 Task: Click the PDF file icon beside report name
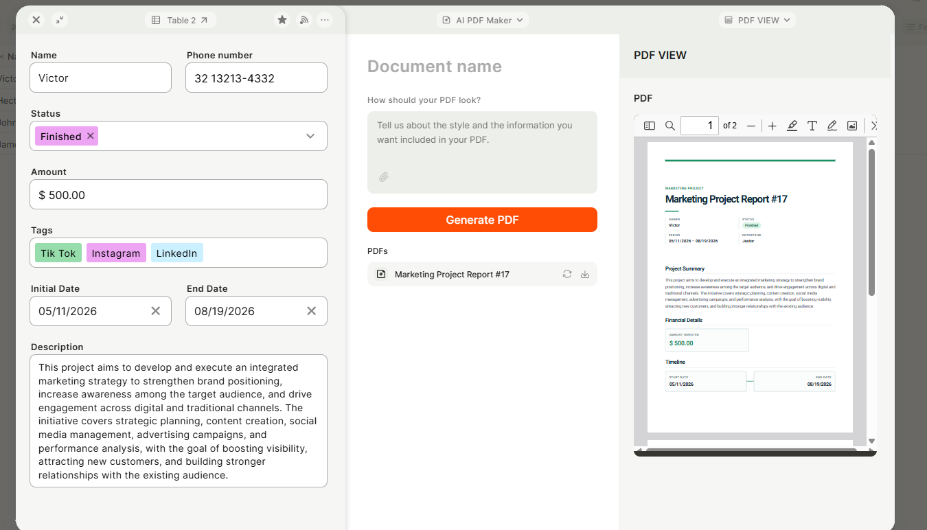point(381,274)
